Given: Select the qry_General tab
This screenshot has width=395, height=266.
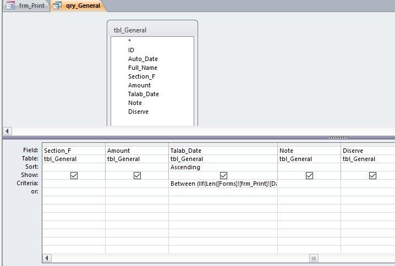Looking at the screenshot, I should tap(79, 5).
